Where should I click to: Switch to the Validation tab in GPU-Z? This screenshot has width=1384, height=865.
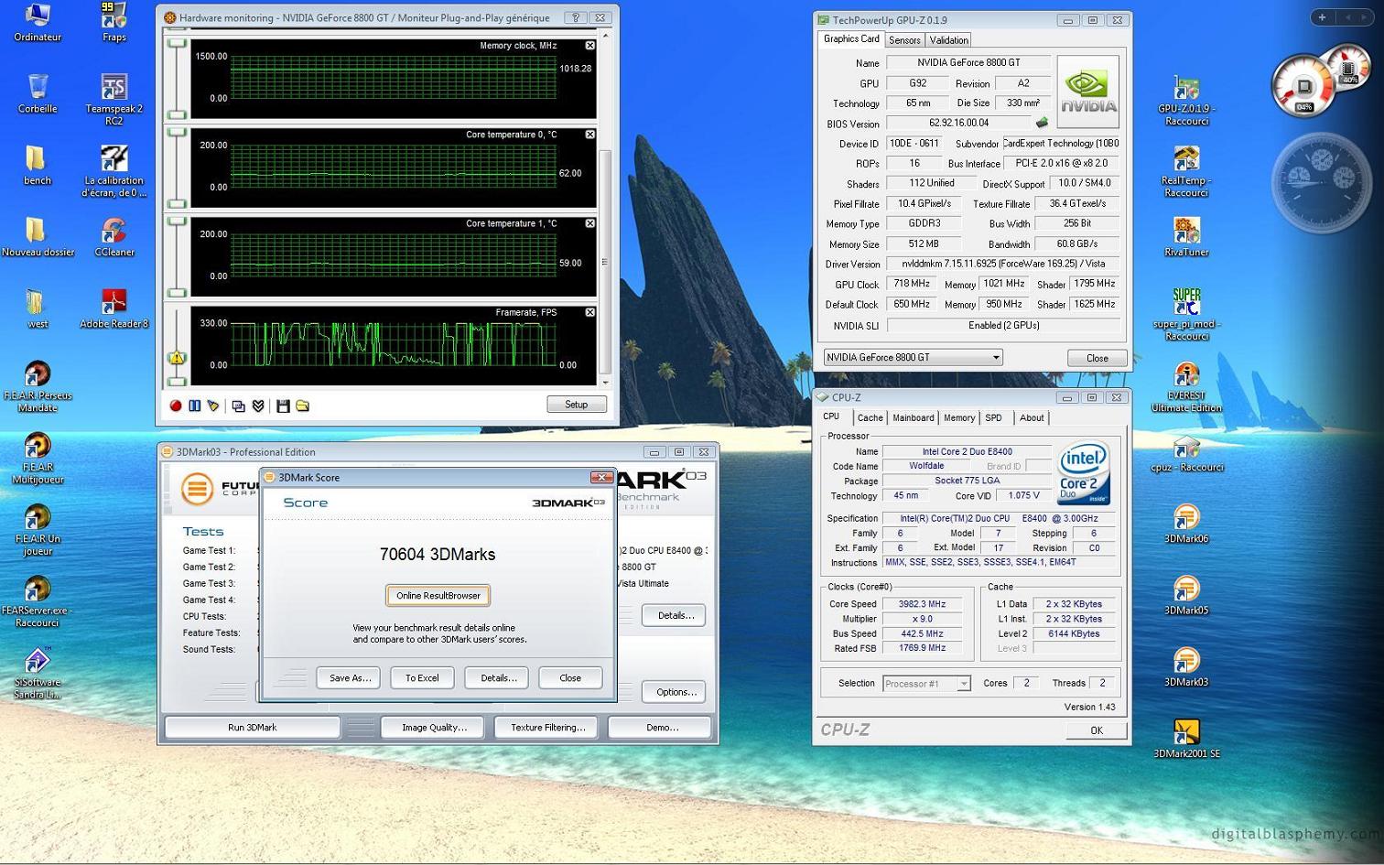(x=948, y=40)
